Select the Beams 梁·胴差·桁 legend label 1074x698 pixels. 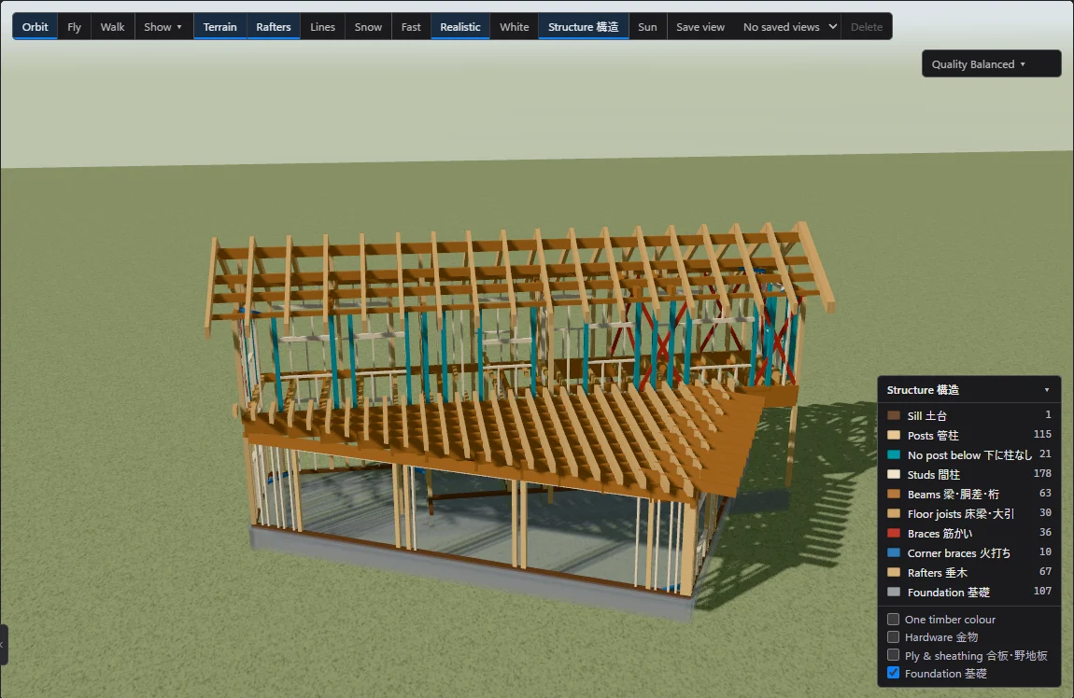(953, 494)
